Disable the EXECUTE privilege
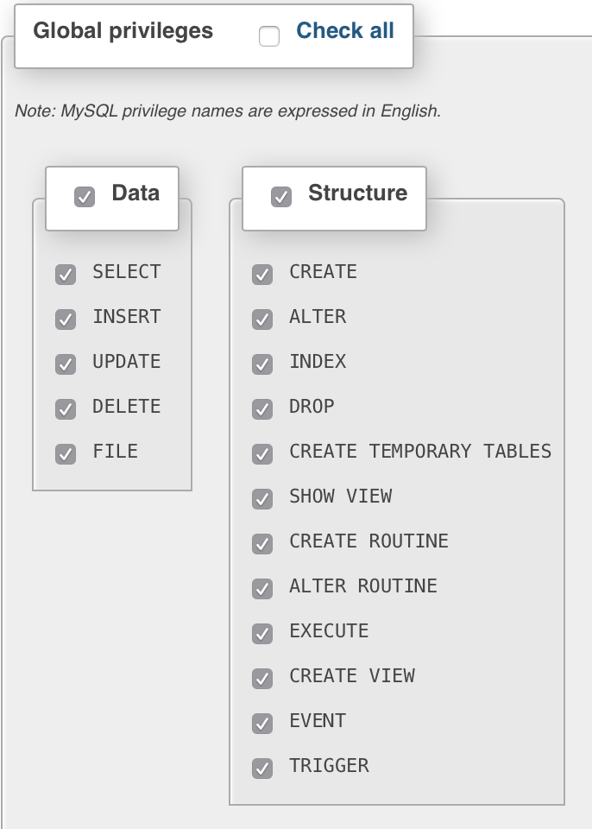This screenshot has width=592, height=829. (262, 634)
